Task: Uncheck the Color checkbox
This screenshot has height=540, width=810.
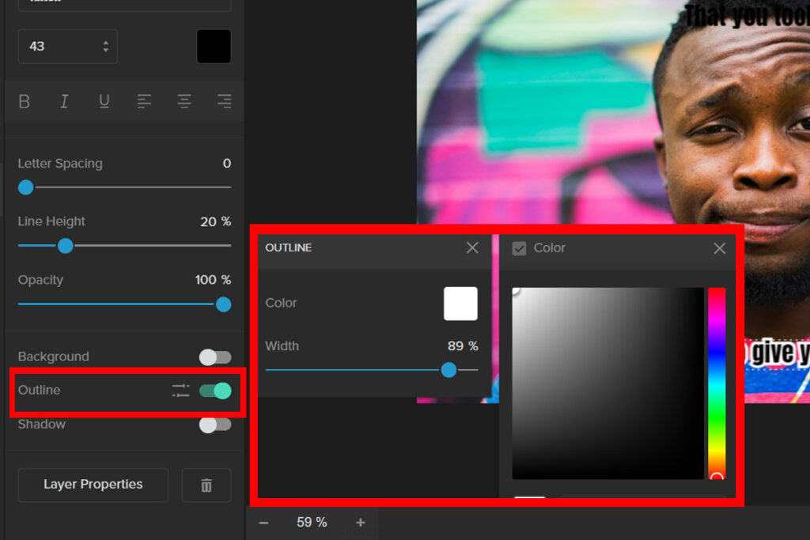Action: point(519,248)
